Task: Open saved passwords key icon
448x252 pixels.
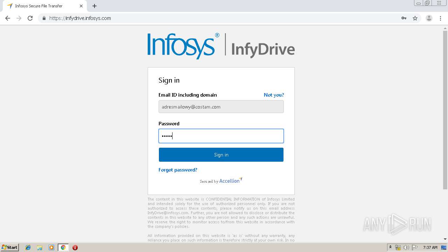Action: click(x=404, y=18)
